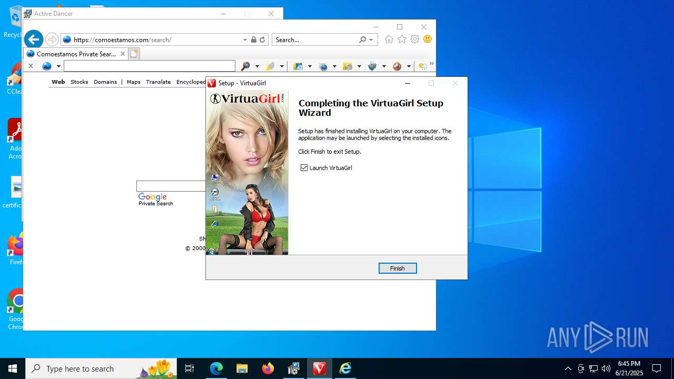Open the search provider dropdown arrow
Image resolution: width=674 pixels, height=379 pixels.
point(371,39)
